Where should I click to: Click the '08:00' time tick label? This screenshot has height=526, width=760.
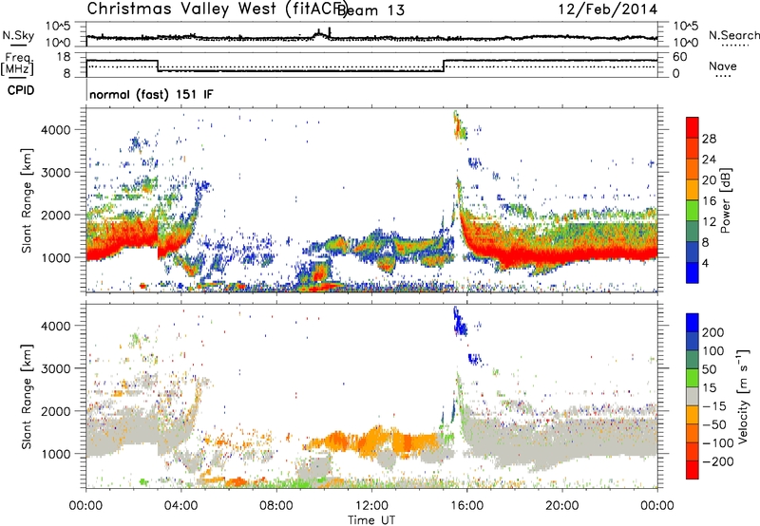(276, 506)
